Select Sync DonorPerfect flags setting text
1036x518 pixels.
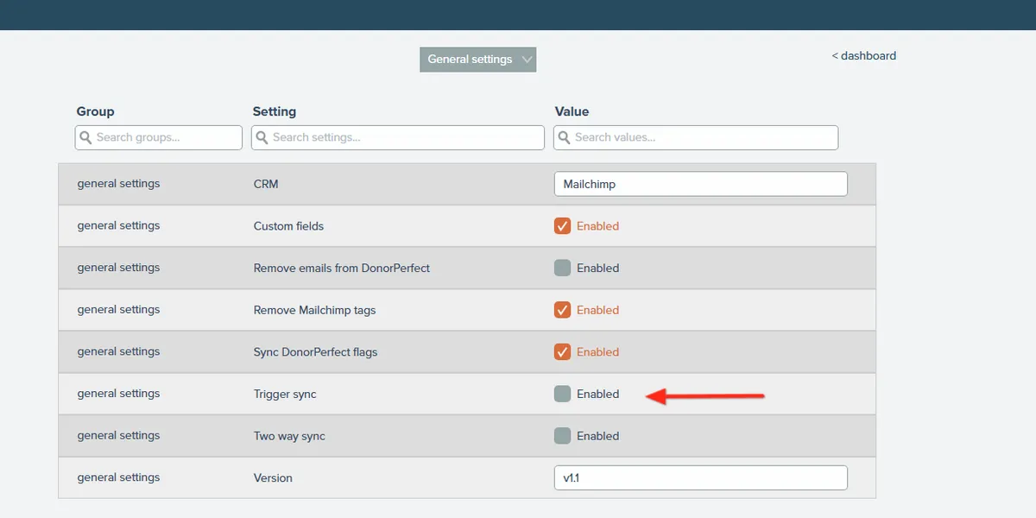pos(315,351)
